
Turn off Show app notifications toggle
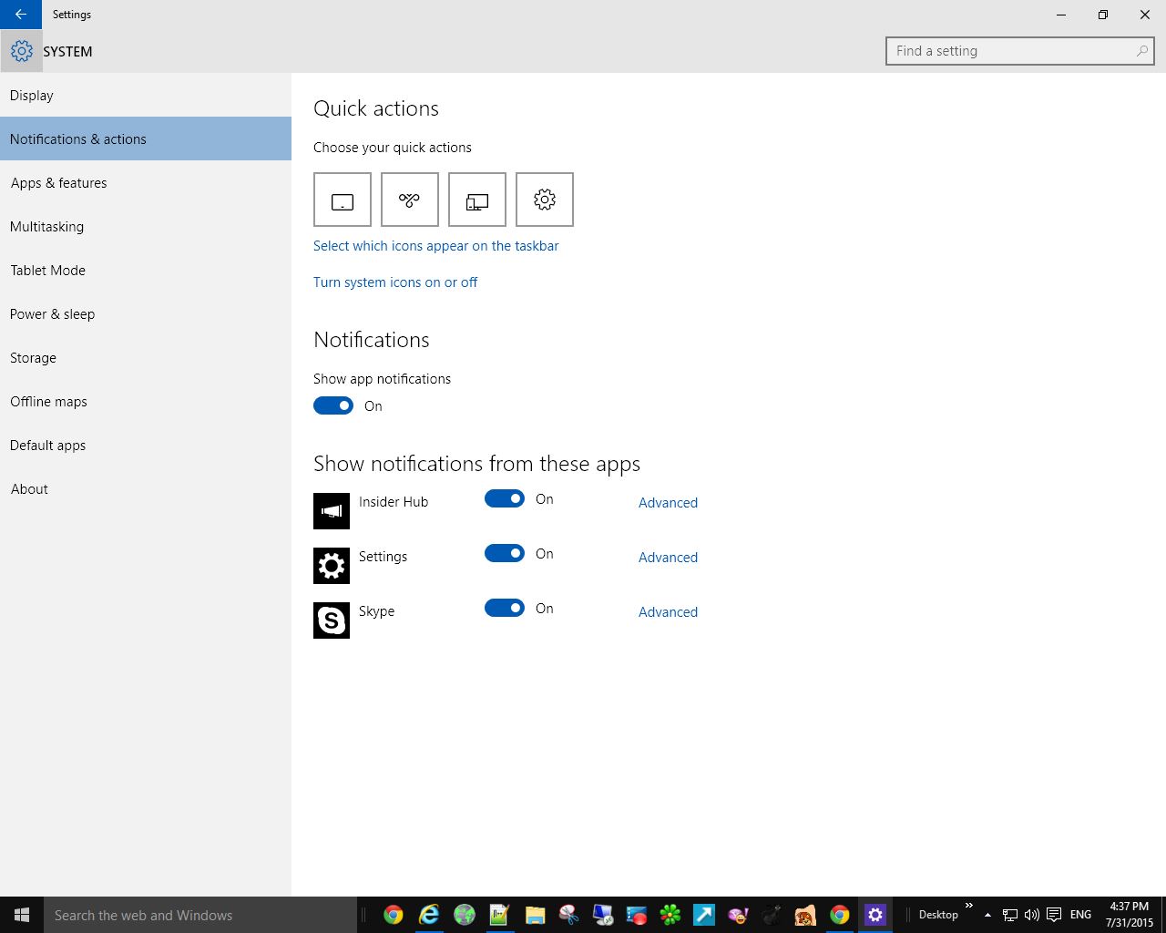(x=333, y=406)
